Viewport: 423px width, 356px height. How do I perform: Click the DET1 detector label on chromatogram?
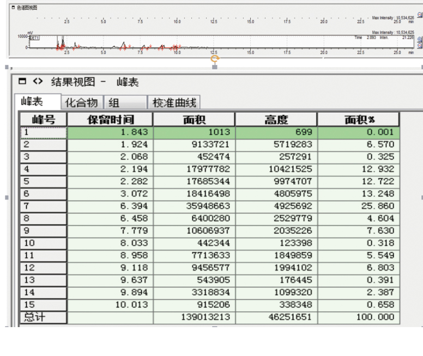[34, 38]
